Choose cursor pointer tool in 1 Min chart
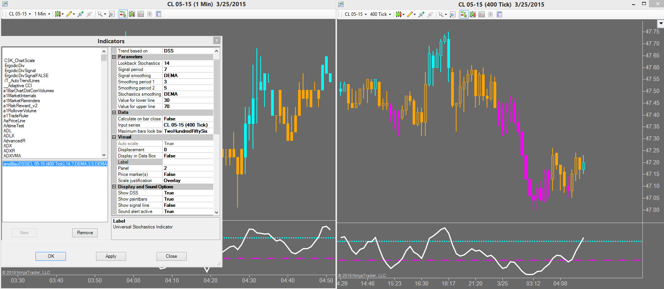The image size is (664, 289). [100, 14]
